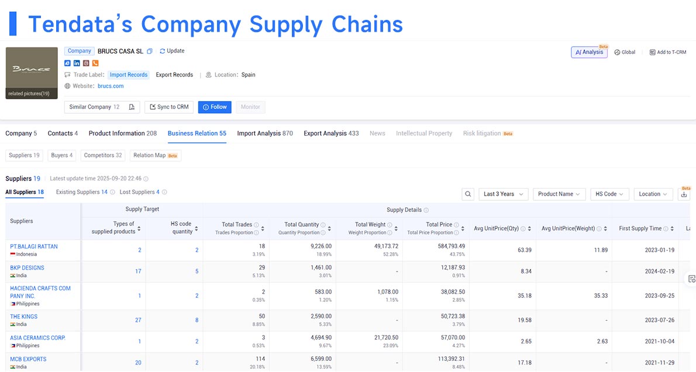
Task: Sort by HS code quantity
Action: [196, 228]
